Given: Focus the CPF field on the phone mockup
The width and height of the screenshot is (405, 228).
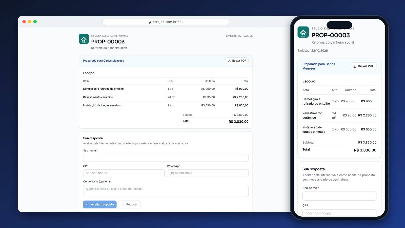Looking at the screenshot, I should point(339,213).
